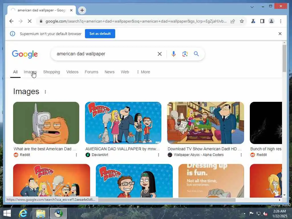Viewport: 292px width, 219px height.
Task: Open Steve and Hayley blue thumbnail
Action: [x=134, y=181]
